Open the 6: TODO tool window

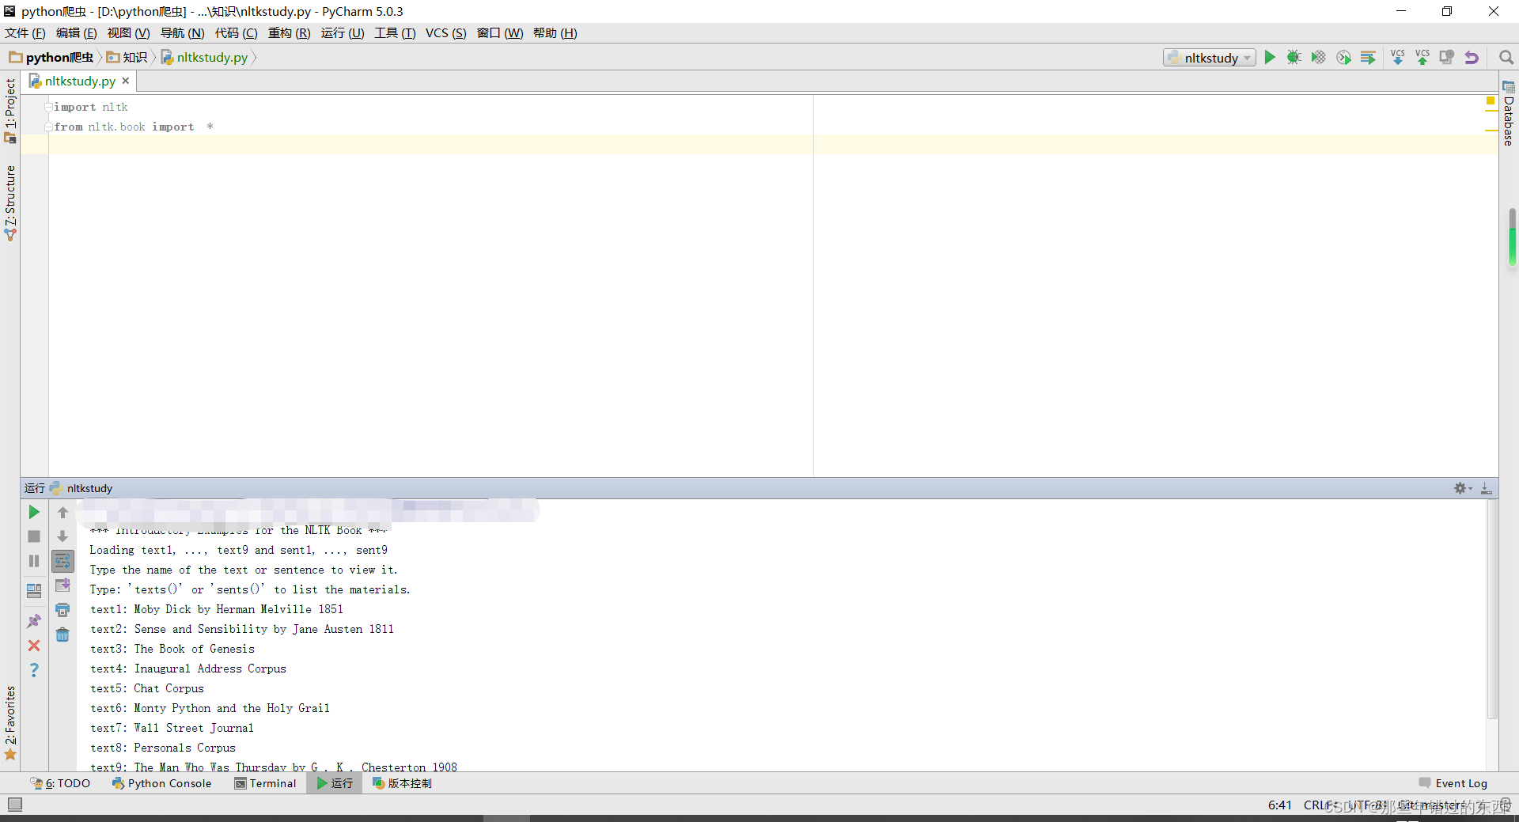[61, 783]
